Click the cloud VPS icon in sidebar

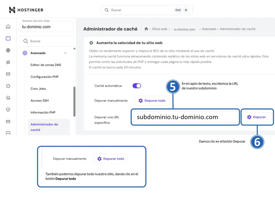(x=8, y=98)
